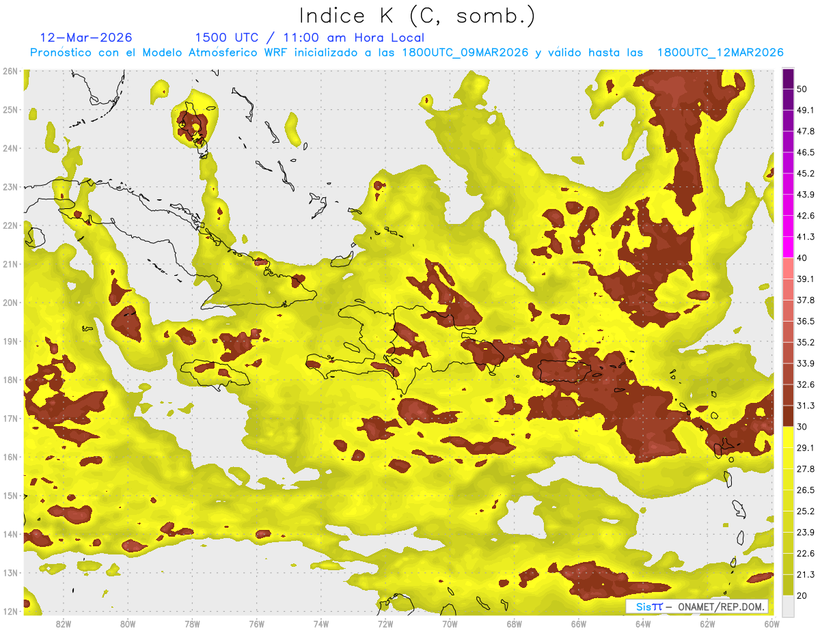Click the time text "1500 UTC / 11:00 am Hora Local"
The image size is (820, 633).
click(x=310, y=38)
